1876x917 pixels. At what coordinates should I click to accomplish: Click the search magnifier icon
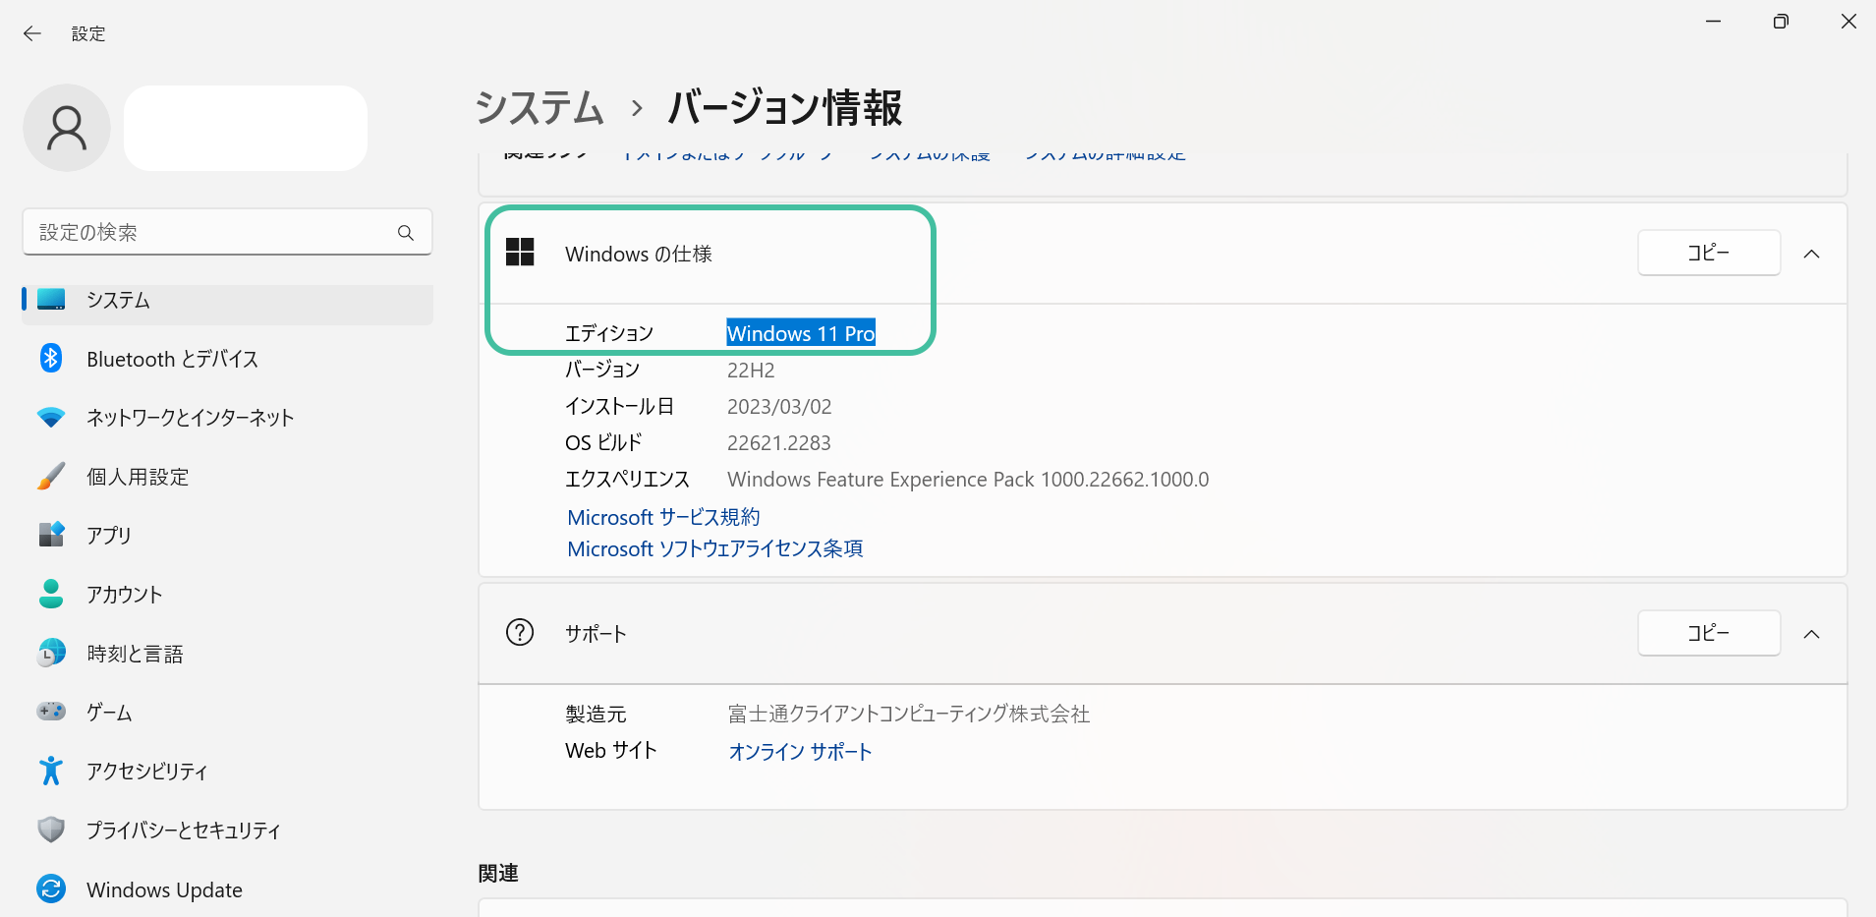point(406,233)
